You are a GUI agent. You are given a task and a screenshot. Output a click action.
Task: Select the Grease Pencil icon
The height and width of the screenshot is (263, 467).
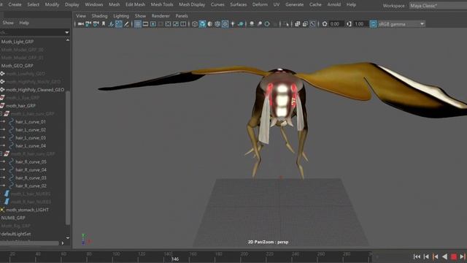click(x=126, y=24)
